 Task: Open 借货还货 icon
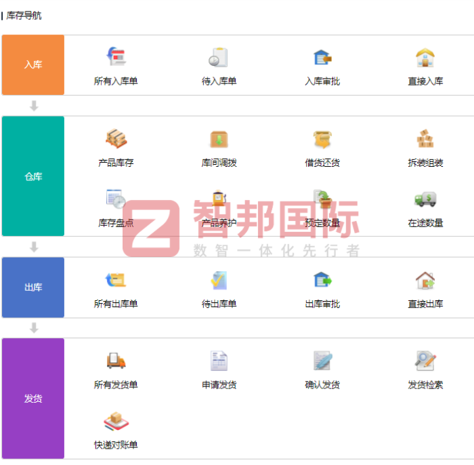(322, 139)
